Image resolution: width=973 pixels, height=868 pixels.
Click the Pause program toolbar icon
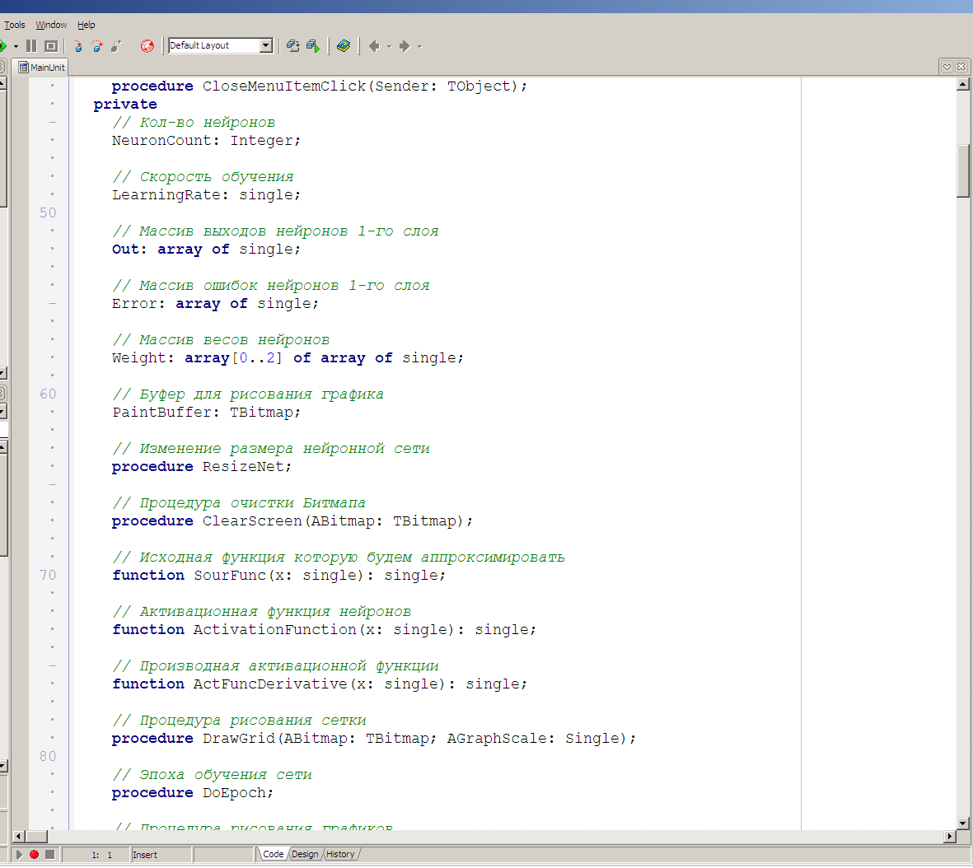point(31,46)
